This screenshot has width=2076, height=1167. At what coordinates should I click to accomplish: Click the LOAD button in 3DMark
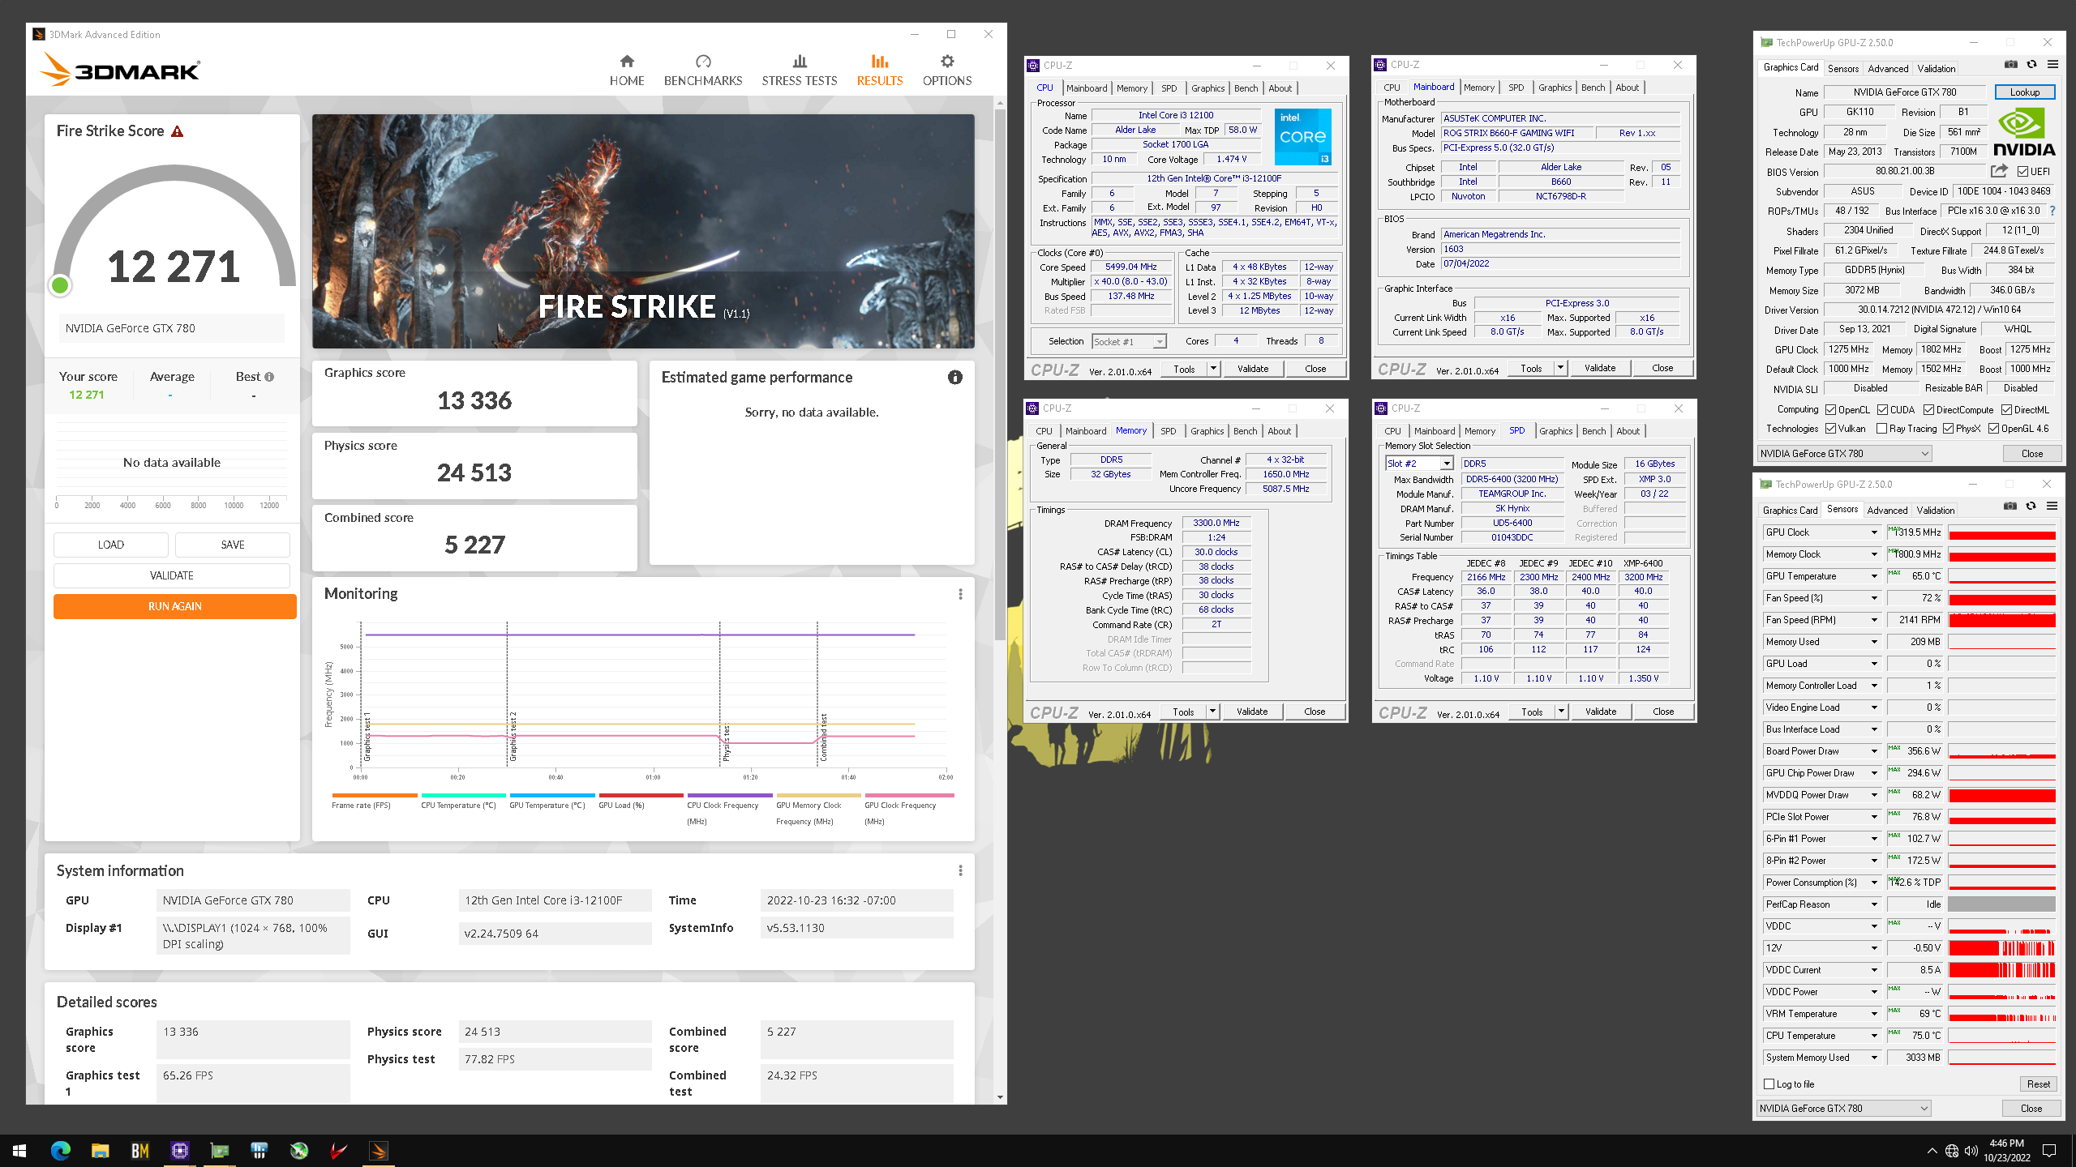coord(111,545)
